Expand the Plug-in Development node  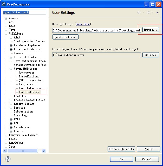pos(6,135)
